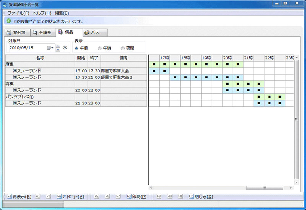Maximize the 貸出設備予約一覧 window
The image size is (306, 210).
click(x=285, y=3)
